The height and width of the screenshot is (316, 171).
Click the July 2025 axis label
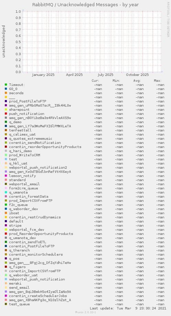(106, 75)
